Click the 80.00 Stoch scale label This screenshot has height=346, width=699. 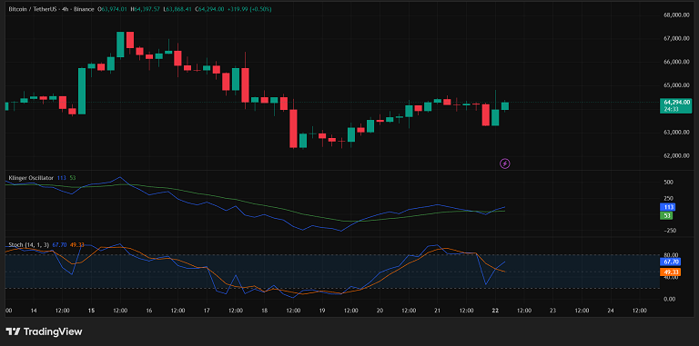(x=670, y=255)
